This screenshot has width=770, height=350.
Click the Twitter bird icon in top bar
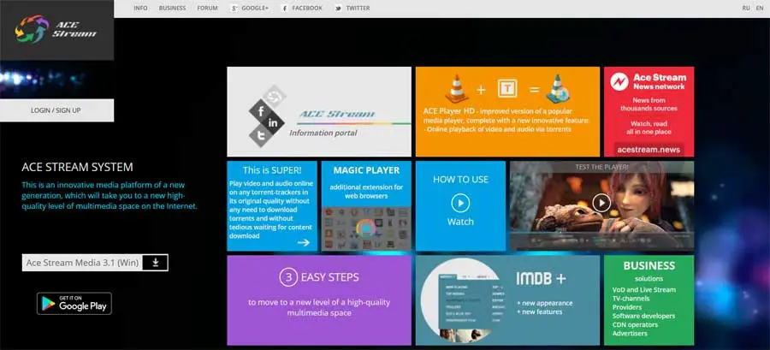pos(338,9)
